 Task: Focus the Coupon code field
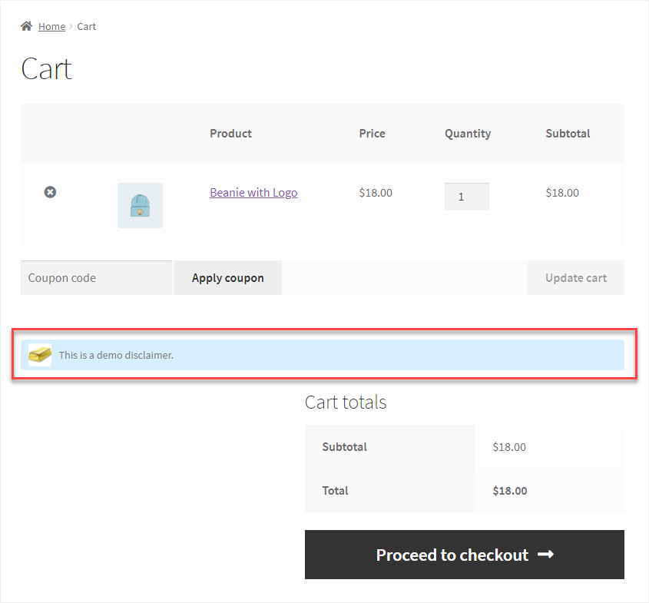(96, 278)
